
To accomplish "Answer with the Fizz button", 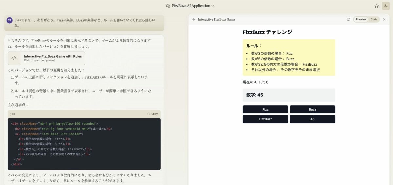I will coord(265,109).
